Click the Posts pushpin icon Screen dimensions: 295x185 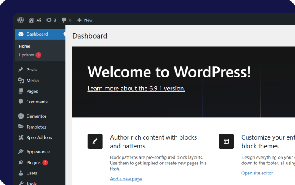(21, 70)
